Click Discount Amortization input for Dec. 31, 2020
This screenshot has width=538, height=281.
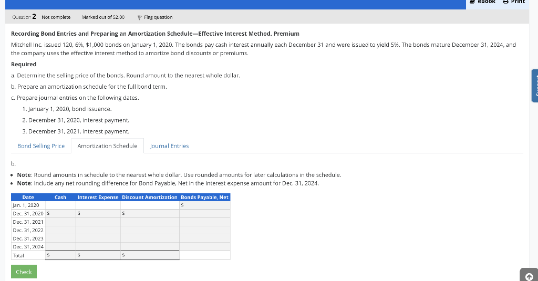pyautogui.click(x=150, y=213)
